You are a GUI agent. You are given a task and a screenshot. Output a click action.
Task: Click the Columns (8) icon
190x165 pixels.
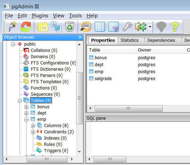[39, 125]
